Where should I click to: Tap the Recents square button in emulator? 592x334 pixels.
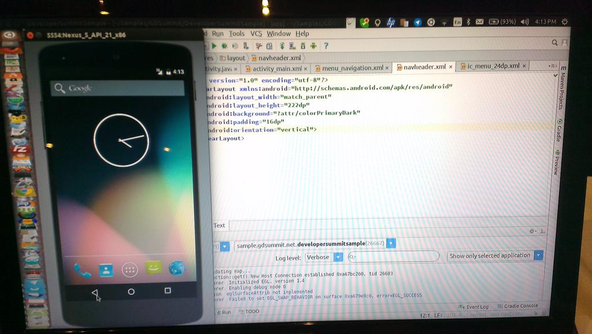[168, 291]
